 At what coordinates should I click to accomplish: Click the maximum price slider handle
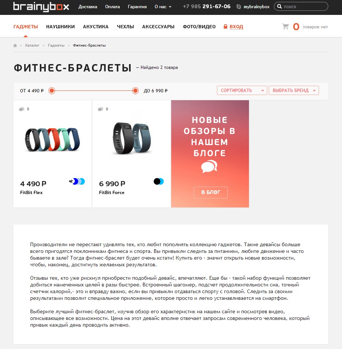tap(135, 91)
